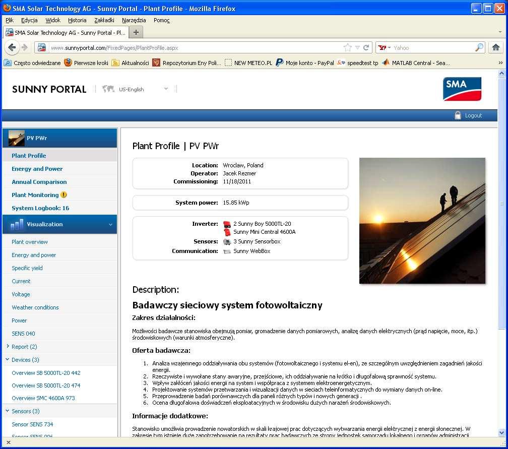508x449 pixels.
Task: Click the PV PWr plant thumbnail in sidebar
Action: coord(16,138)
